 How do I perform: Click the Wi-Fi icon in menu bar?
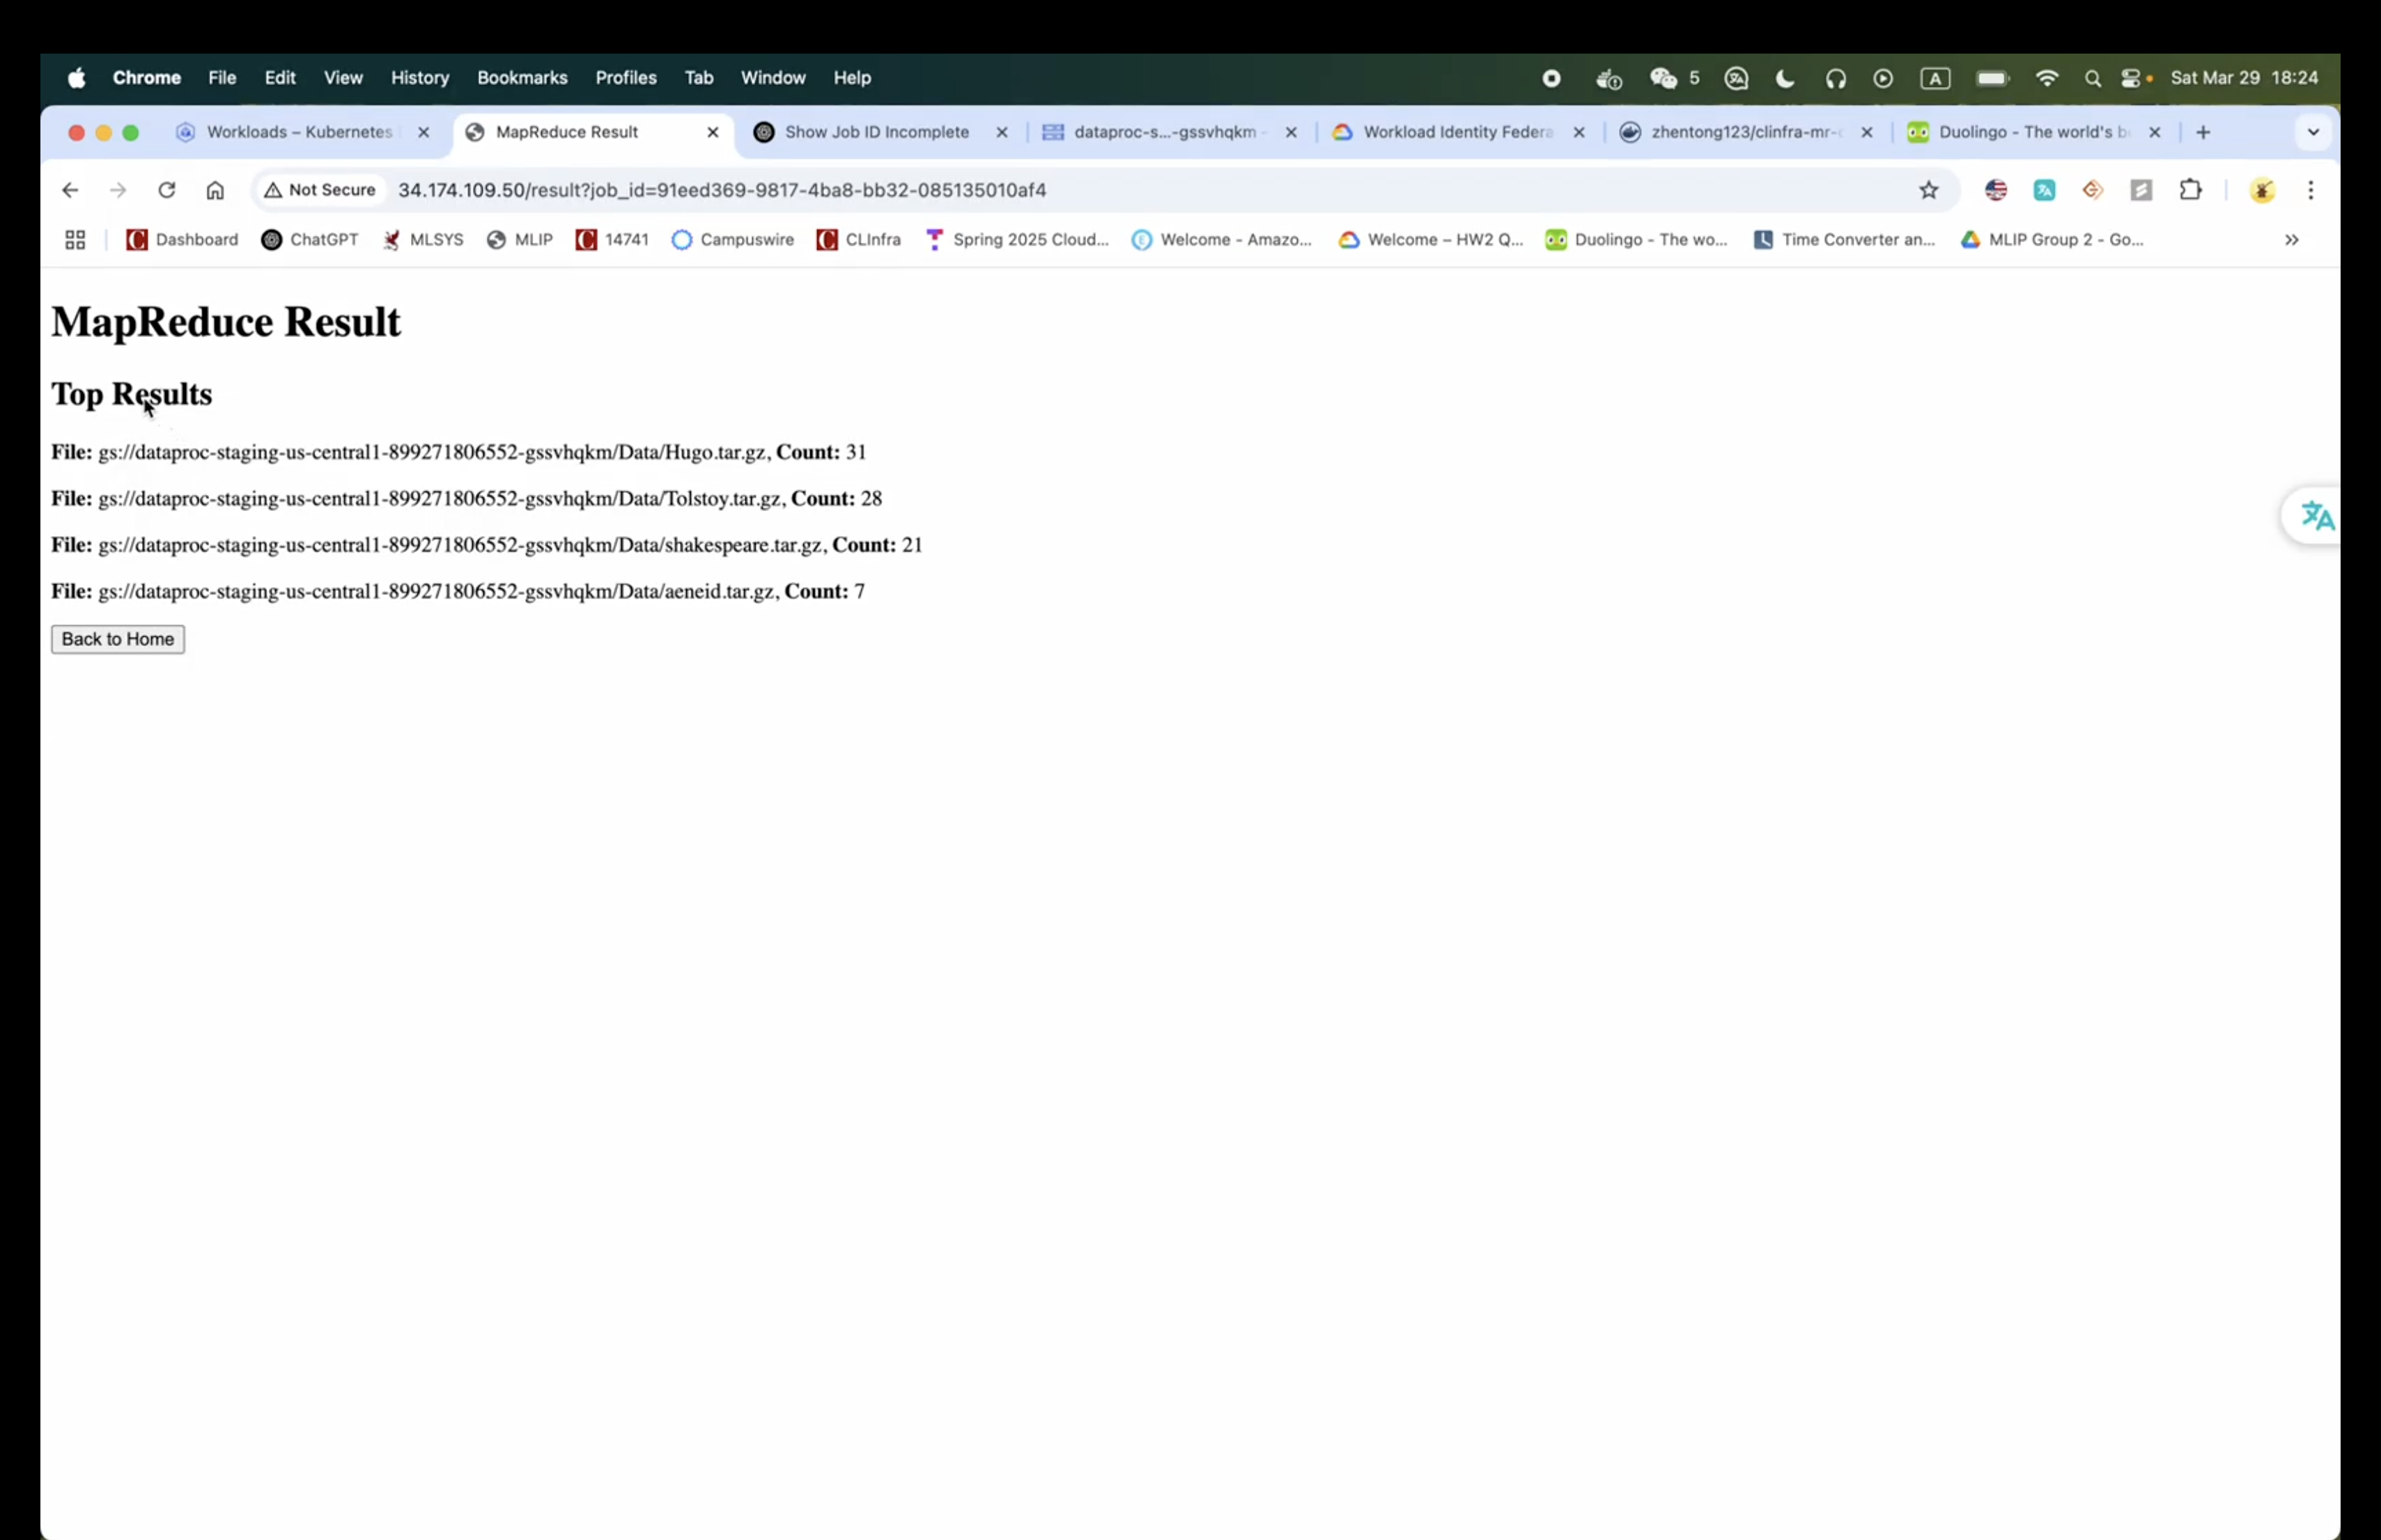(x=2047, y=78)
